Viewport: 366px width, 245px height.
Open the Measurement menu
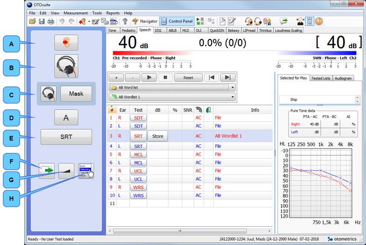pos(76,13)
